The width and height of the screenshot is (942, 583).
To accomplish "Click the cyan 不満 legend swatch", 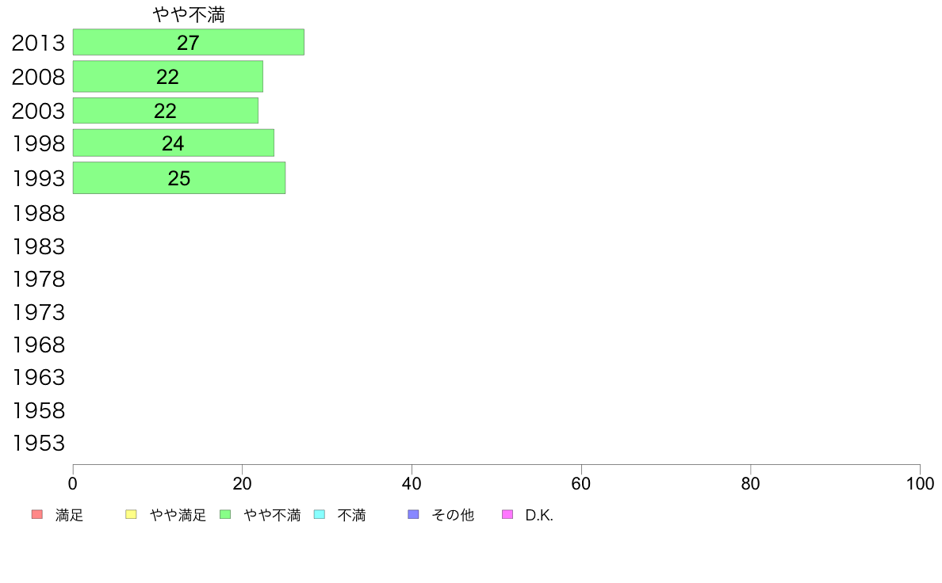I will pos(320,515).
